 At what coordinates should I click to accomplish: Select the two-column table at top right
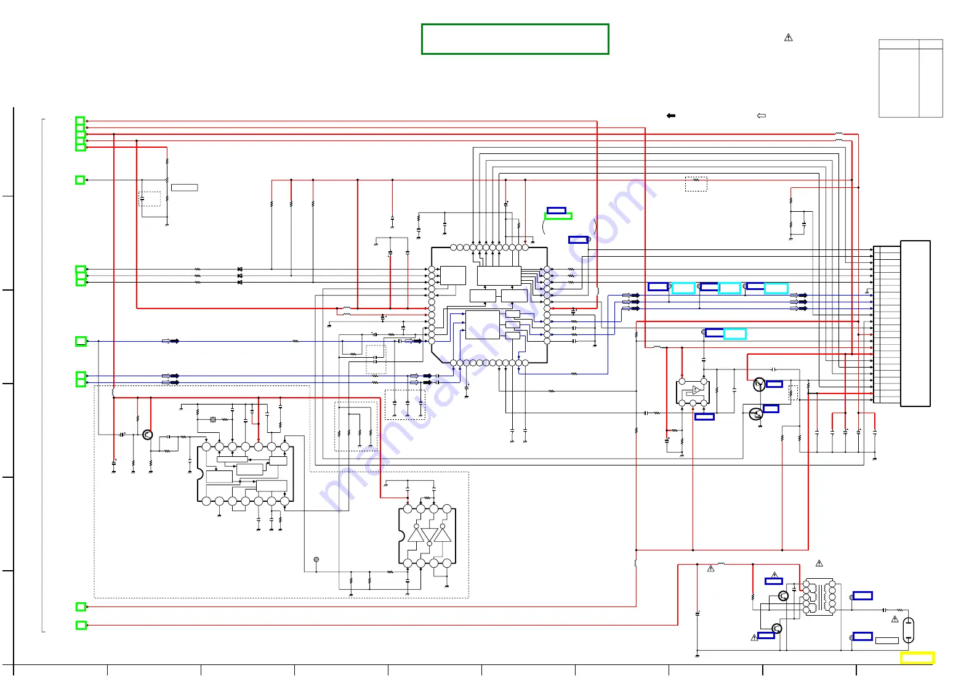click(x=911, y=78)
